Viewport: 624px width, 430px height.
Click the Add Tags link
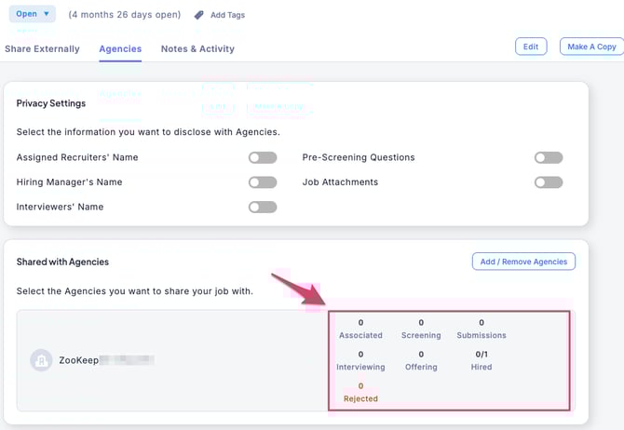(230, 15)
